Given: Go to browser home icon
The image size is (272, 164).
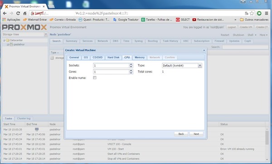Looking at the screenshot, I should [25, 13].
